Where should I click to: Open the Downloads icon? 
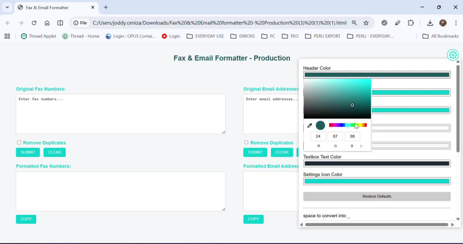(430, 23)
